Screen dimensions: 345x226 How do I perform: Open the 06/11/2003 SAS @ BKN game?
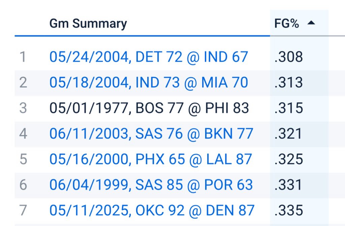tap(151, 134)
